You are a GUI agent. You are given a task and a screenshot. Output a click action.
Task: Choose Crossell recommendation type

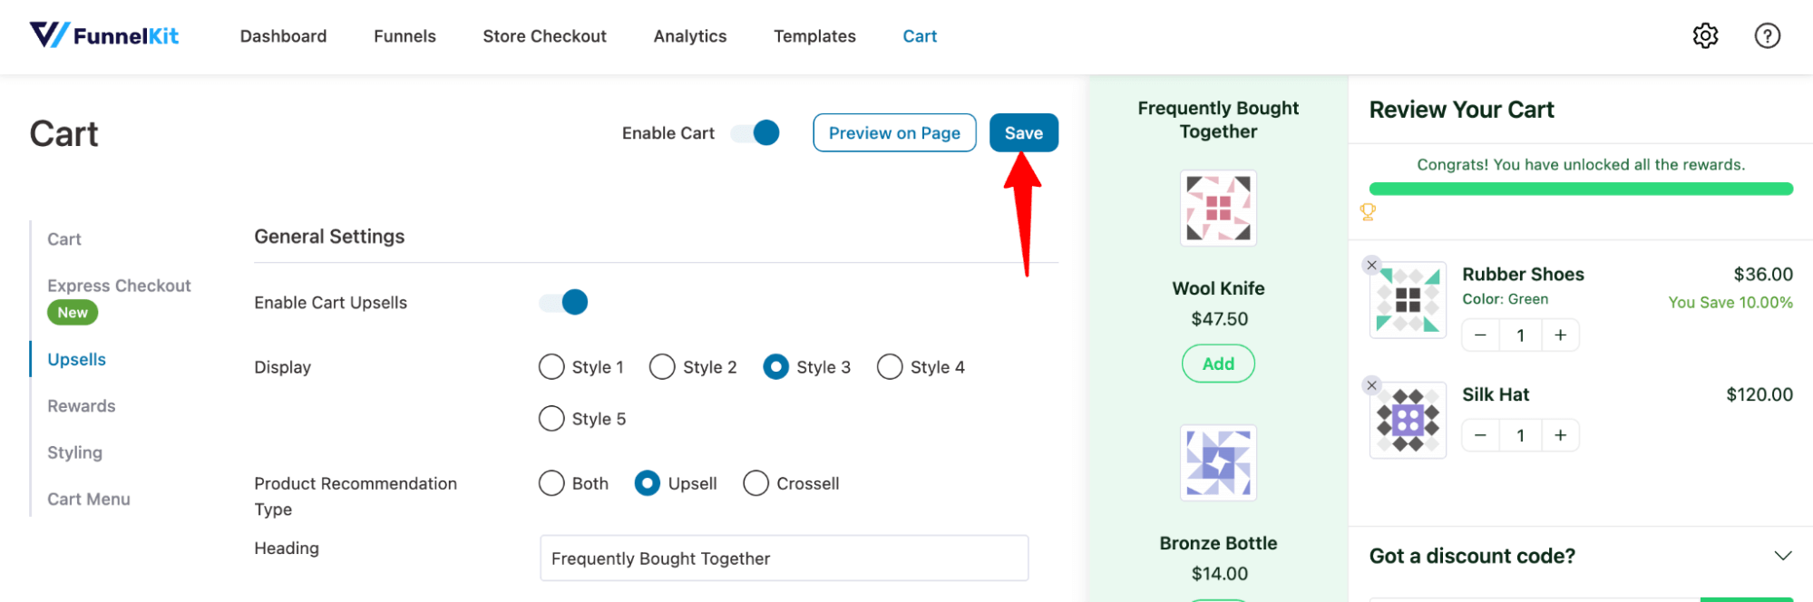coord(791,483)
